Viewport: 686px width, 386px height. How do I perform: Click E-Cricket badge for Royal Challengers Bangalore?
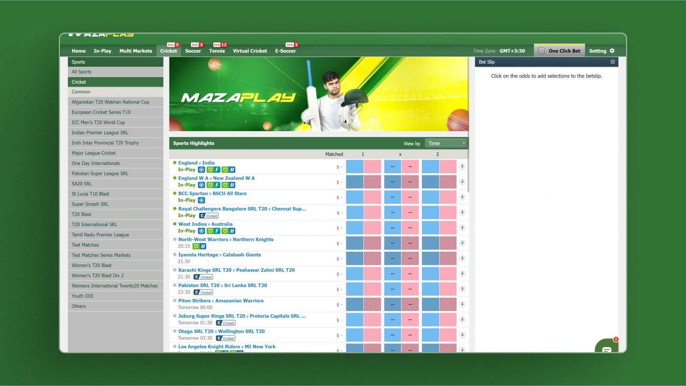click(209, 216)
